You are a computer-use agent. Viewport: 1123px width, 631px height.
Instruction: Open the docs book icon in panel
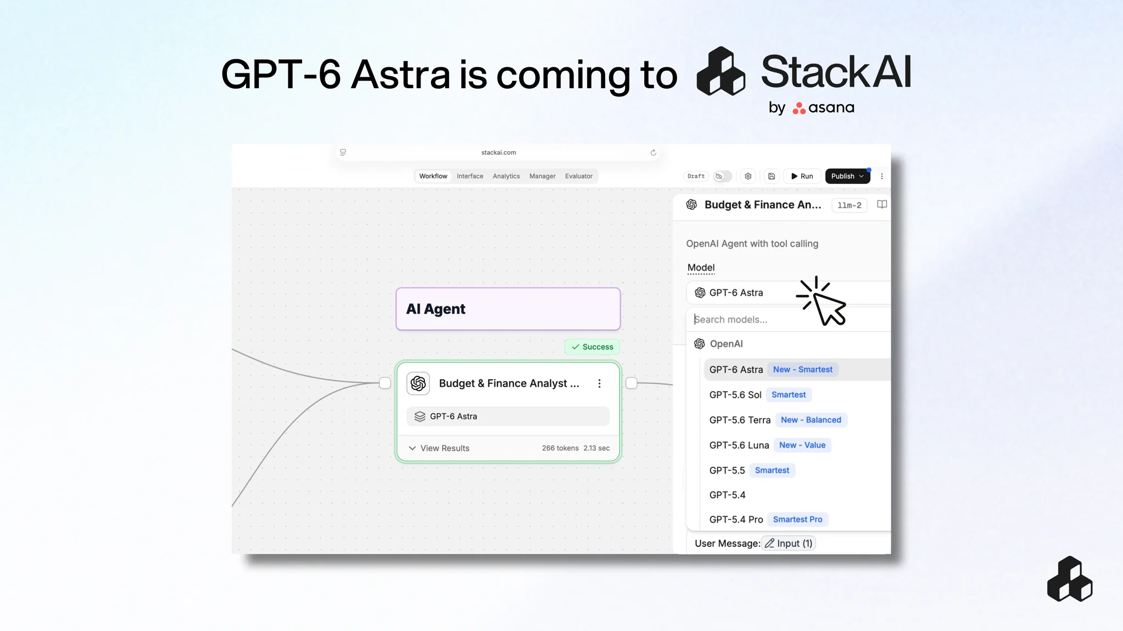(882, 204)
